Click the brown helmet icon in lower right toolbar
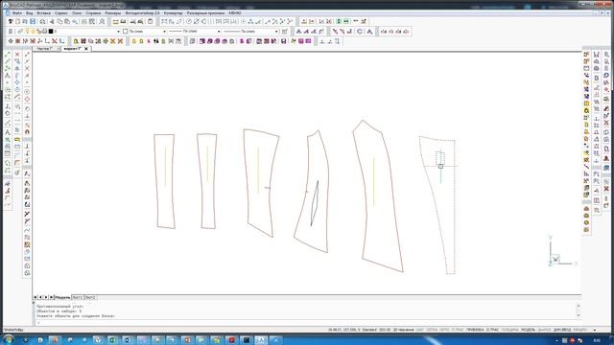This screenshot has width=614, height=345. [x=586, y=209]
